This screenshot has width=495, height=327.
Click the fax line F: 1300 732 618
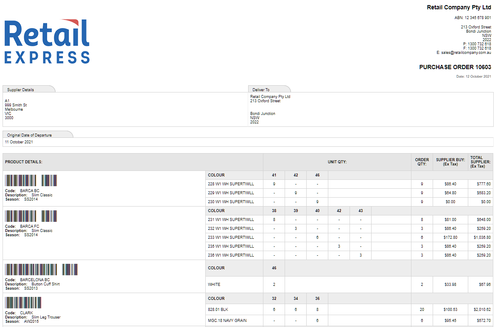point(477,48)
